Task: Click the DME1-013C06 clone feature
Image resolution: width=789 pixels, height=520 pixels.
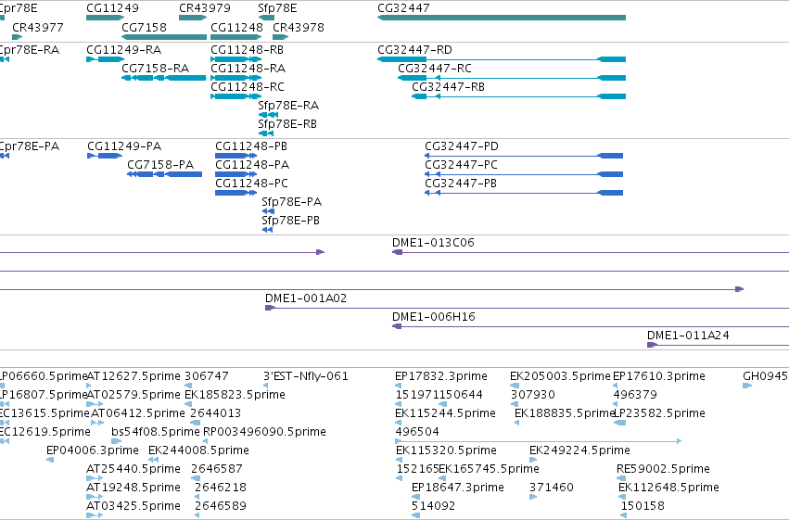Action: (591, 252)
